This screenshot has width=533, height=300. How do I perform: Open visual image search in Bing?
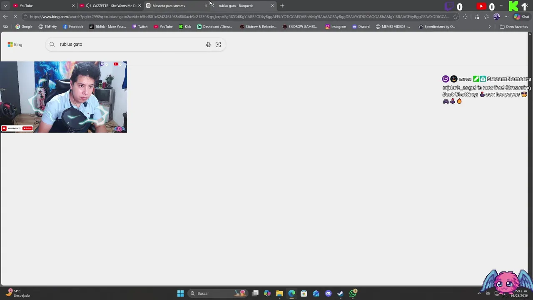[218, 44]
